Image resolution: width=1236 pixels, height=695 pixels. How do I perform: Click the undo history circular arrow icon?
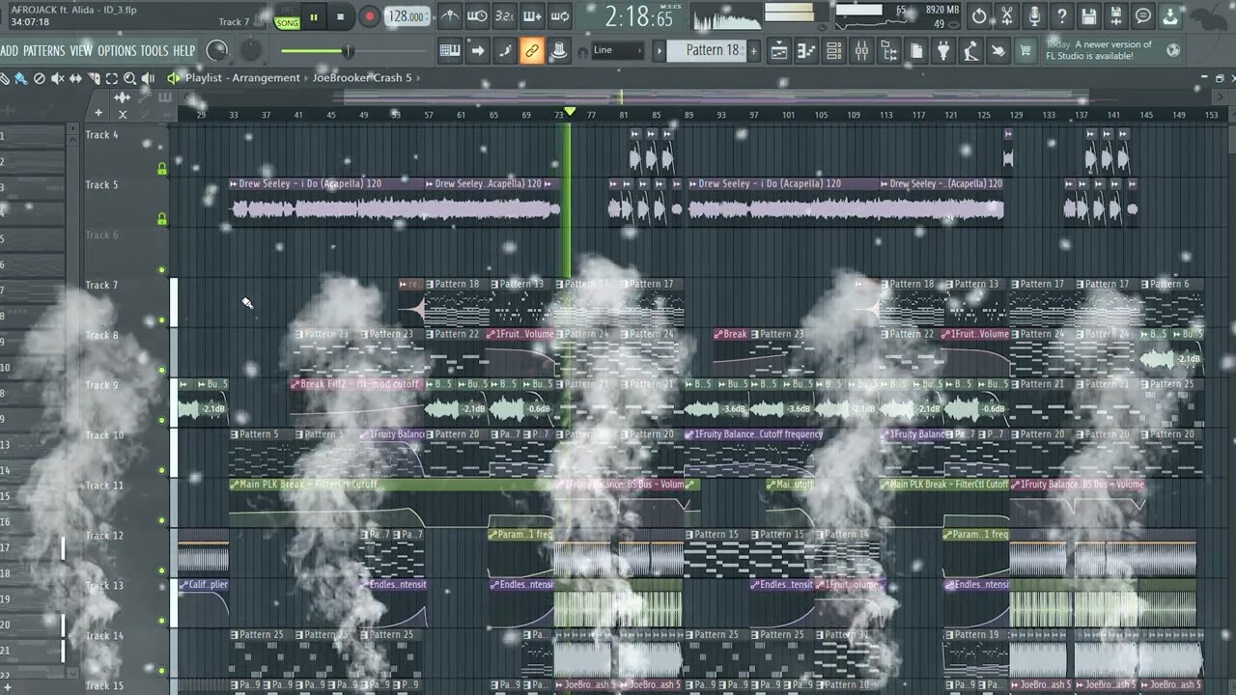(979, 16)
